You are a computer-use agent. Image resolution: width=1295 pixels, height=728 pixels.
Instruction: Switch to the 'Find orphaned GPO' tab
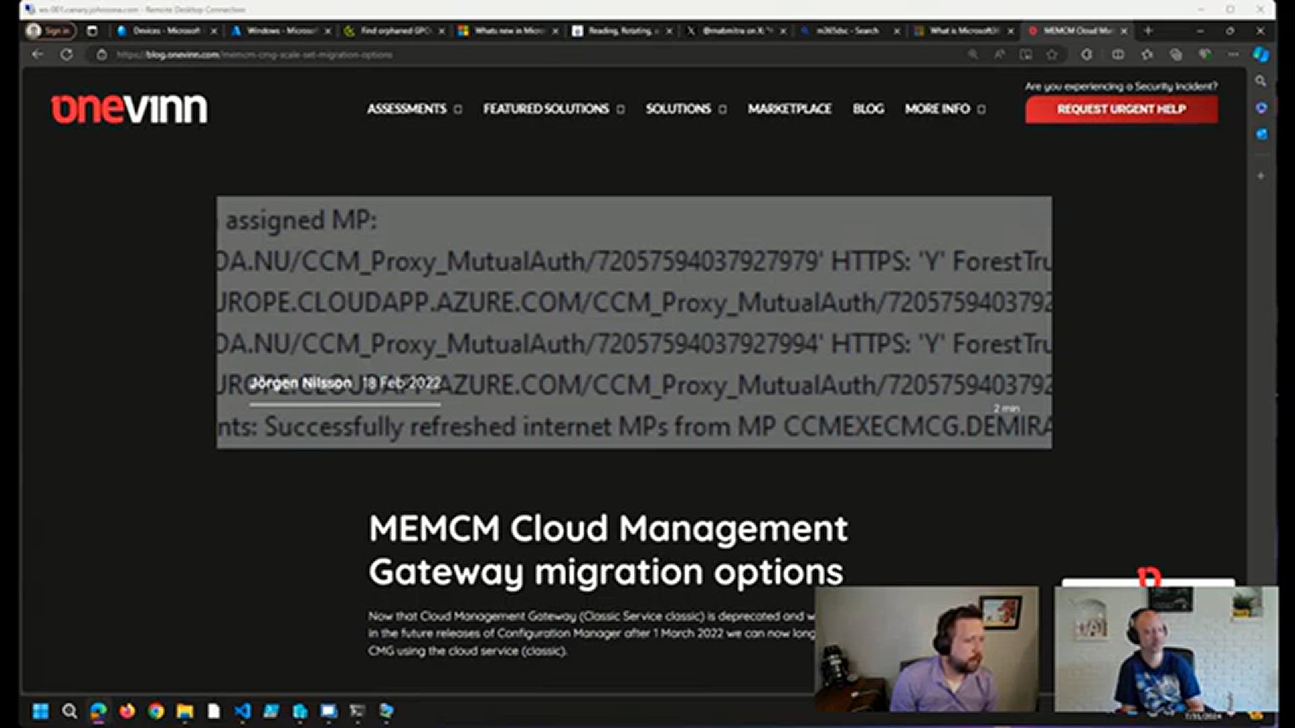pyautogui.click(x=393, y=30)
